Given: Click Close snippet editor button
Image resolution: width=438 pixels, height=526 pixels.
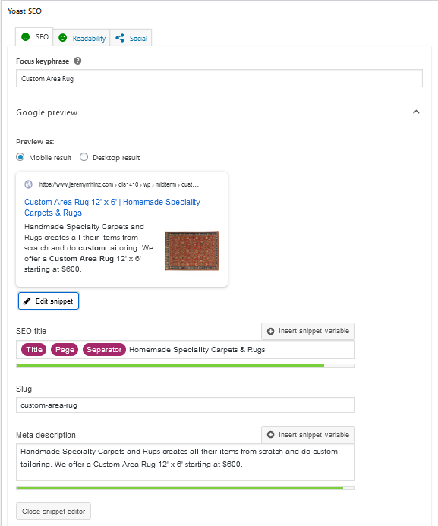Looking at the screenshot, I should tap(54, 512).
